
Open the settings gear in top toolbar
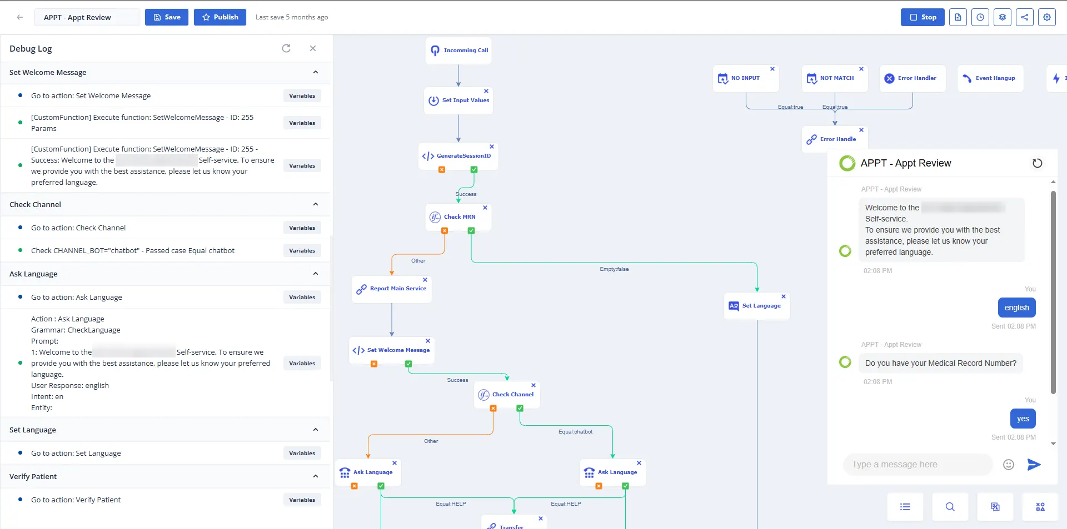click(1046, 17)
